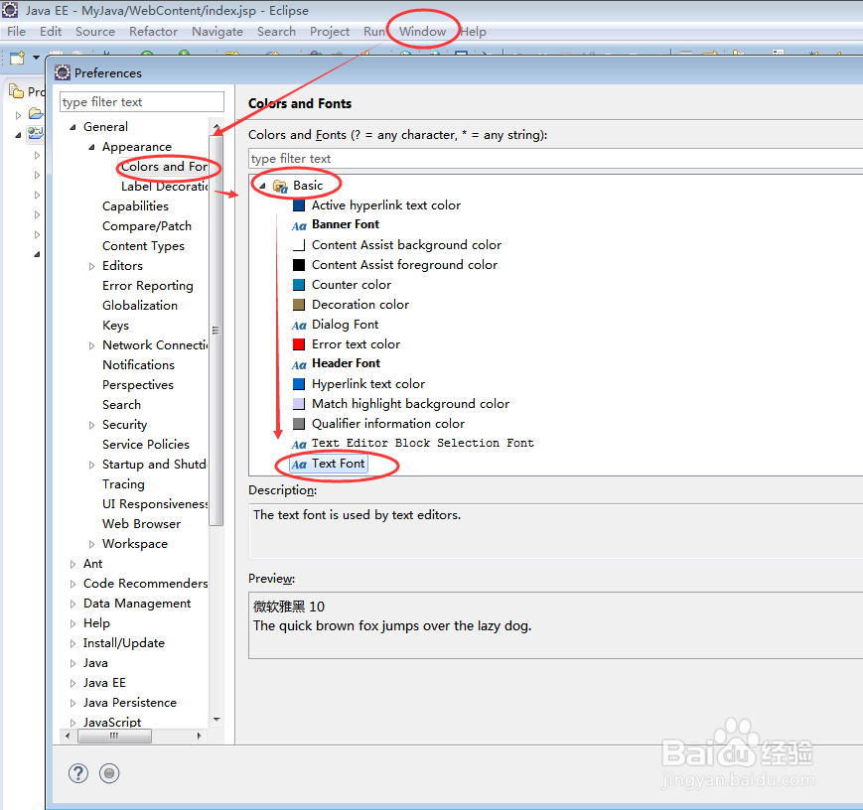Click the Error text color swatch
Viewport: 863px width, 810px height.
[x=299, y=344]
